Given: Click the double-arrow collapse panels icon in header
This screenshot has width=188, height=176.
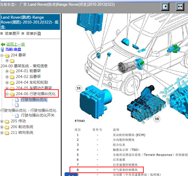Looking at the screenshot, I should click(180, 7).
